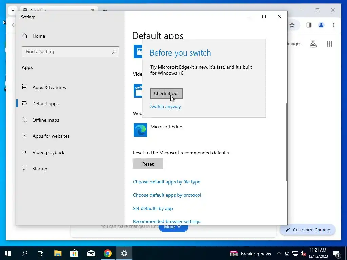
Task: Click the Apps for websites icon
Action: [x=24, y=136]
